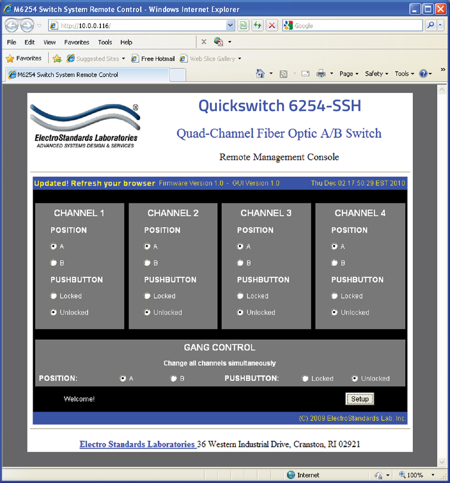Open the Tools menu in menu bar
Screen dimensions: 450x483
tap(105, 42)
